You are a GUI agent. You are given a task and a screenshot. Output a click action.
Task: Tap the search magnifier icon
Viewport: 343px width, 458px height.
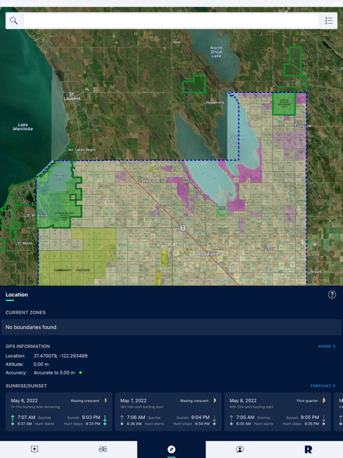[14, 20]
